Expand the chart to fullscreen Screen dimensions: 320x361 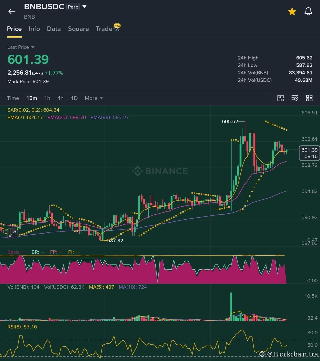13,234
